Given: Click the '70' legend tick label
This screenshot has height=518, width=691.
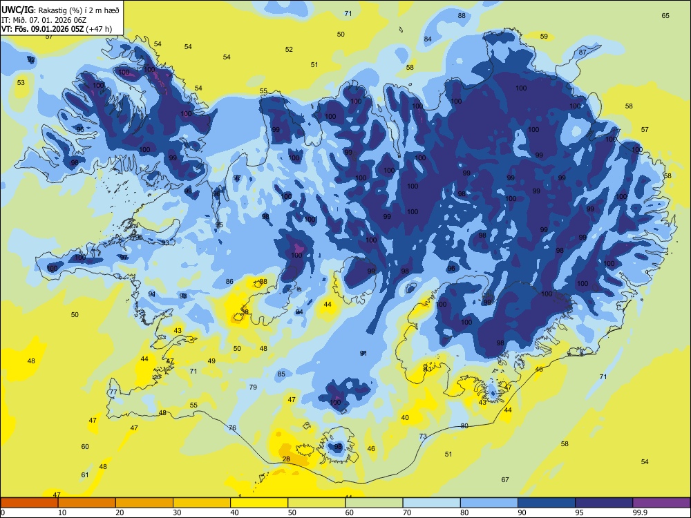Looking at the screenshot, I should pos(407,512).
